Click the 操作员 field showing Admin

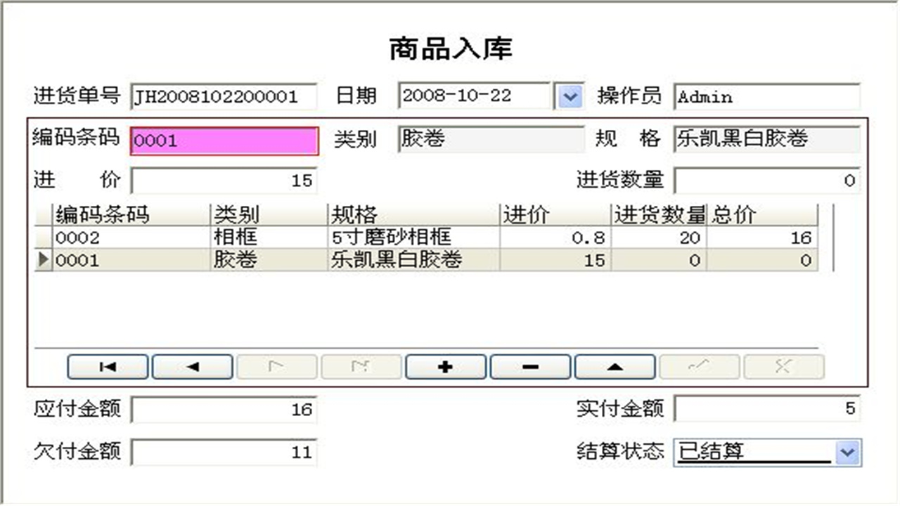[766, 96]
